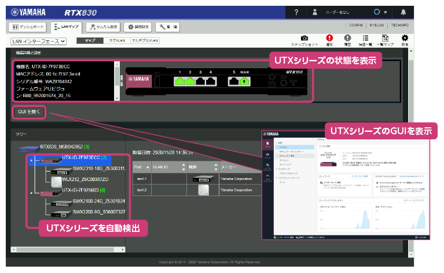This screenshot has width=444, height=273.
Task: Select the LANマップ tab
Action: coord(67,27)
